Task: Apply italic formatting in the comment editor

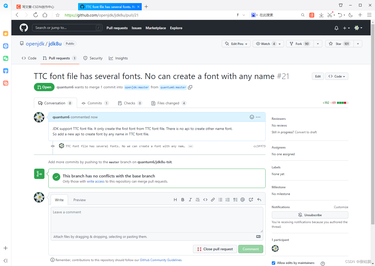Action: click(190, 199)
